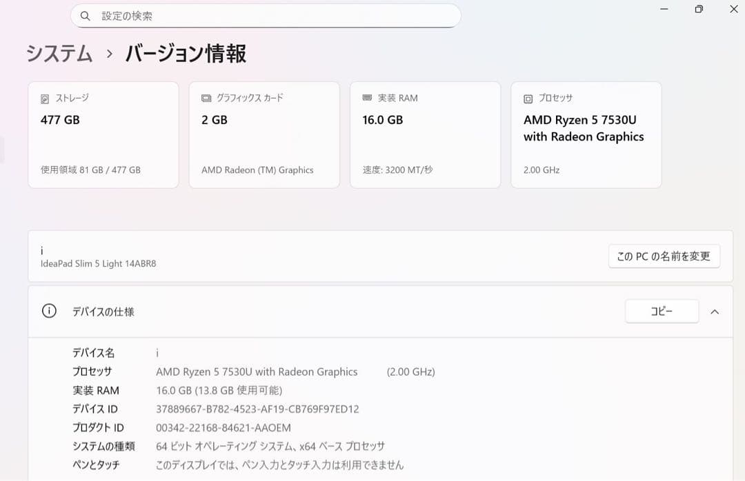The image size is (745, 481).
Task: Select the 2 GB graphics card panel
Action: point(264,134)
